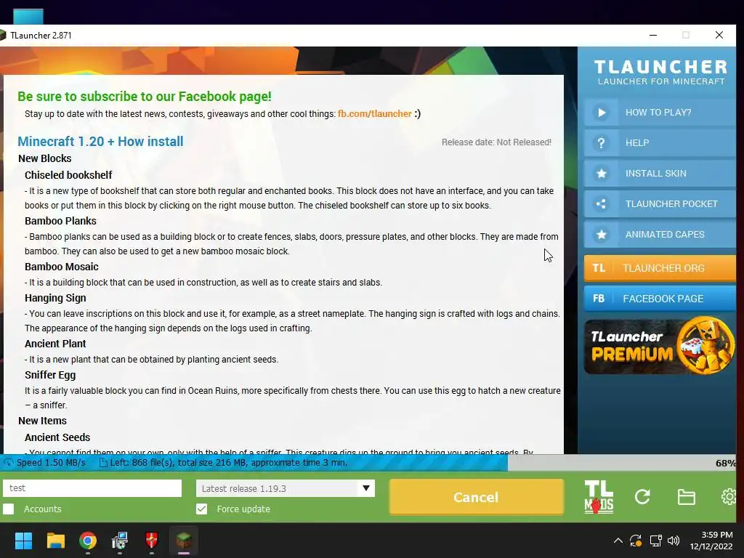Click the Bamboo Mosaic heading
The height and width of the screenshot is (558, 744).
[x=62, y=267]
